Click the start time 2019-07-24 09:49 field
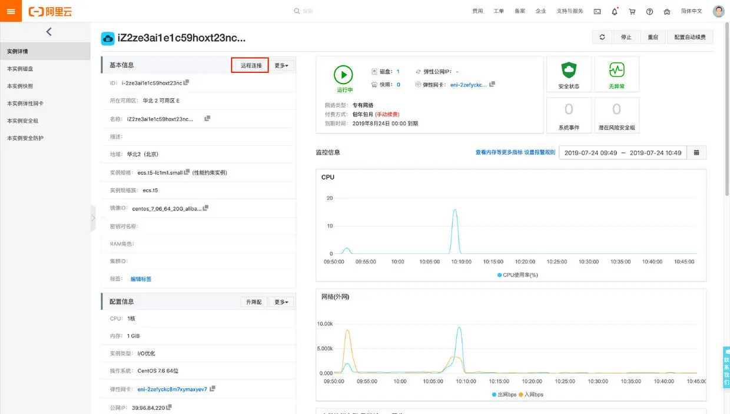730x414 pixels. coord(590,153)
